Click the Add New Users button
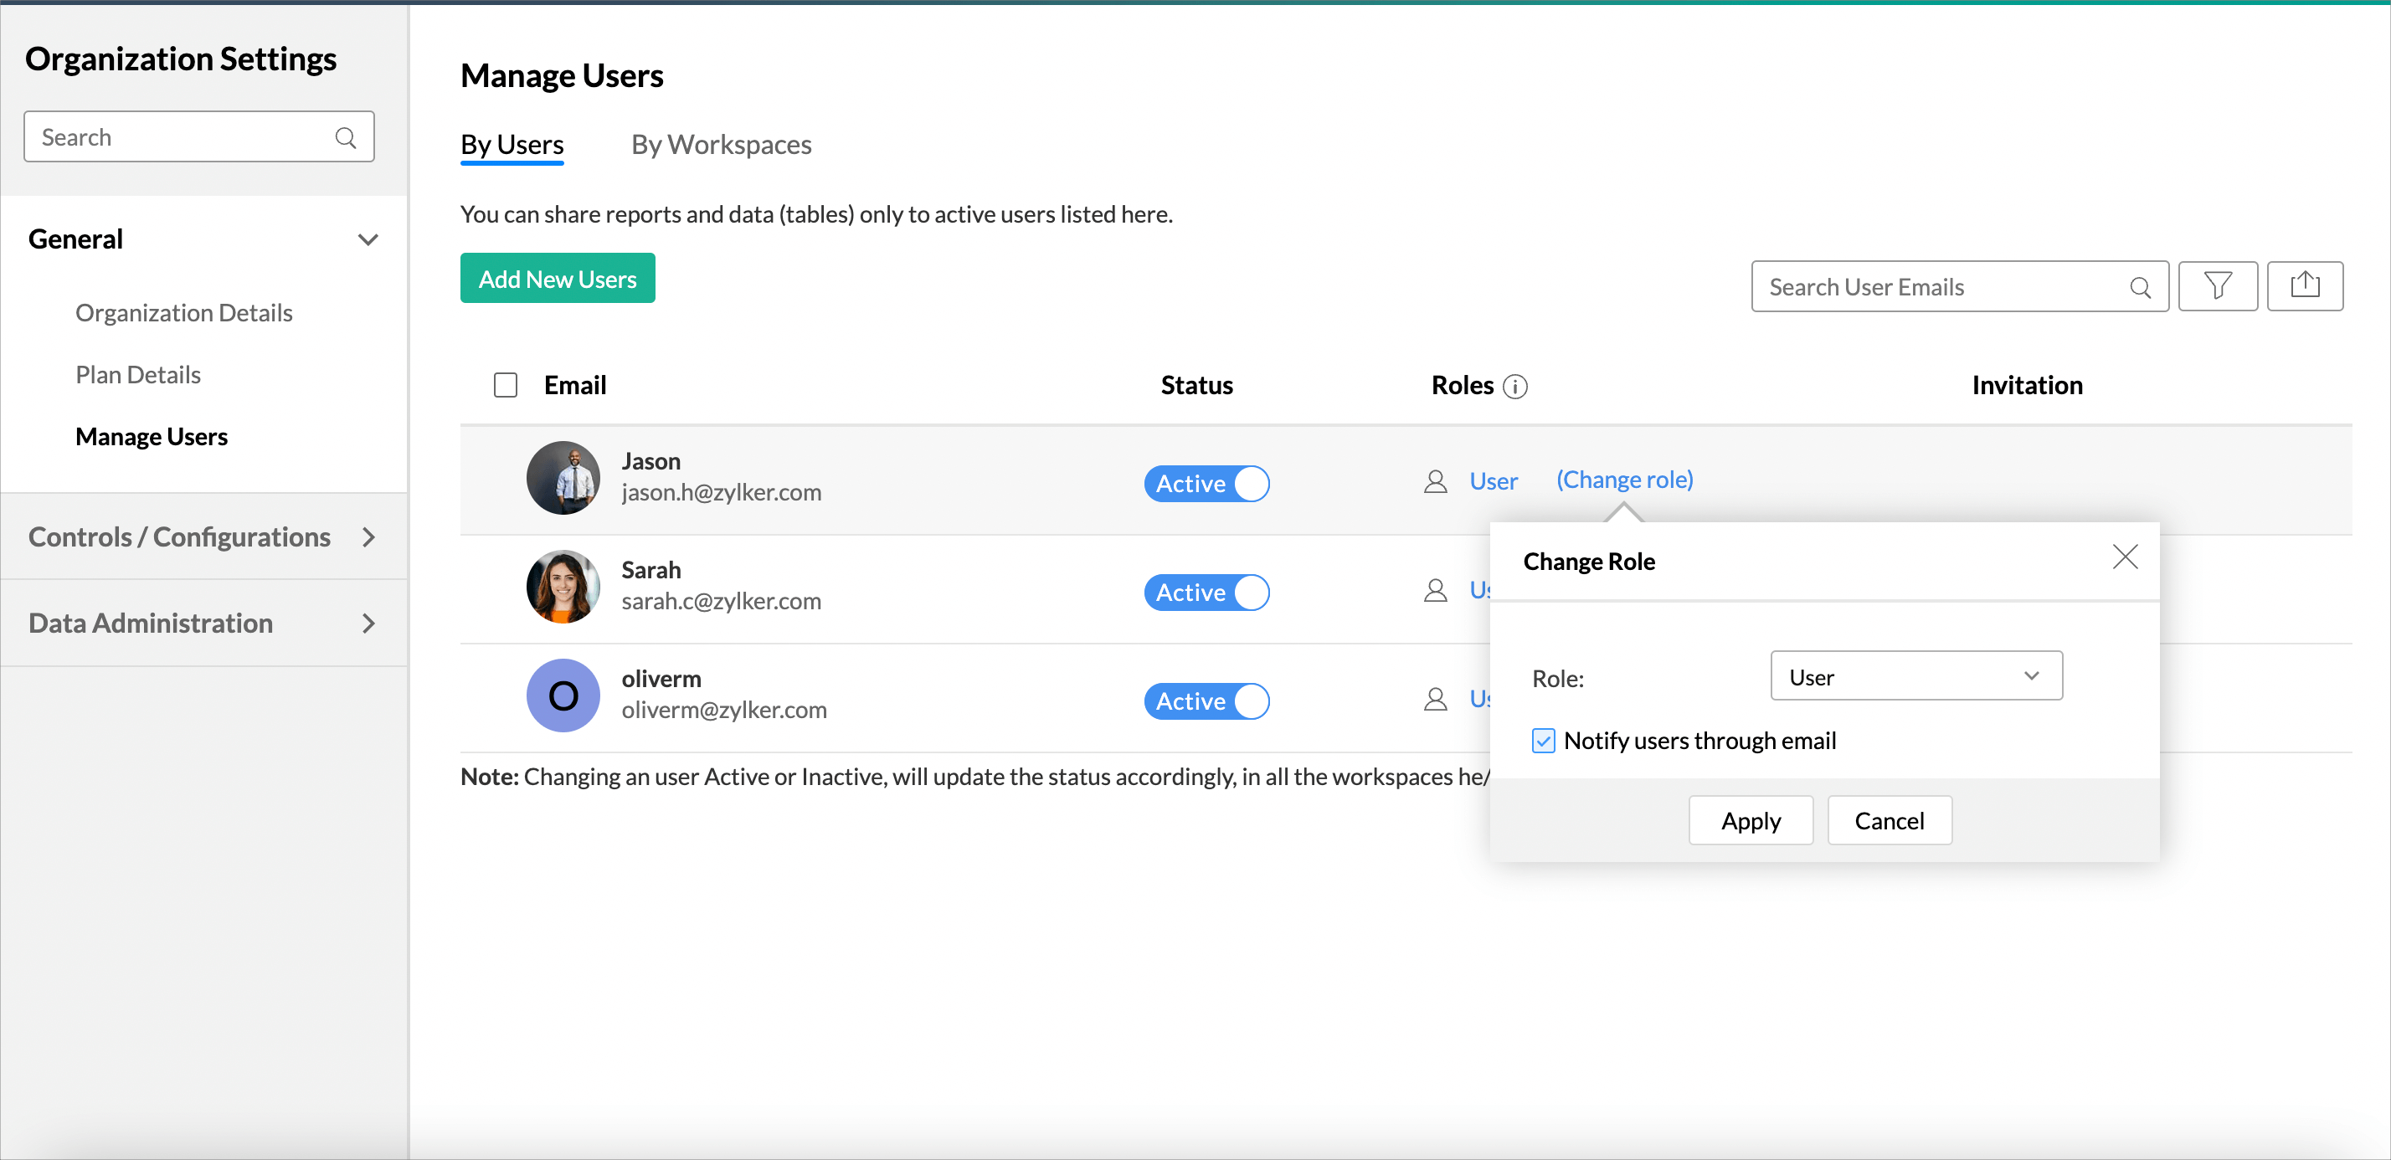Image resolution: width=2391 pixels, height=1160 pixels. 557,279
